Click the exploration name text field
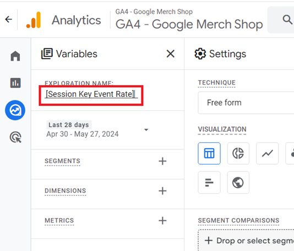294x251 pixels. (91, 94)
